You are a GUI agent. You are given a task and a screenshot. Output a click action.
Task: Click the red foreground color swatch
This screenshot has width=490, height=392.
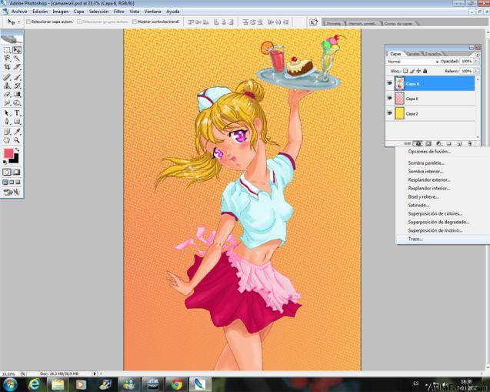[8, 153]
